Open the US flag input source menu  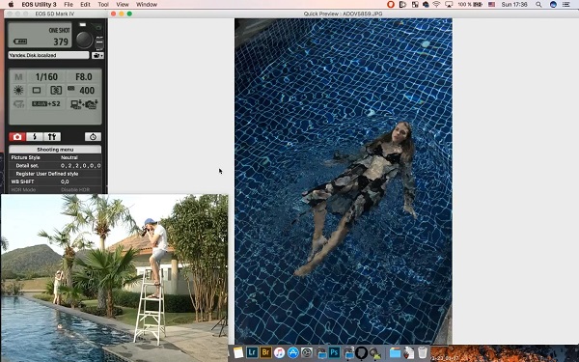pyautogui.click(x=491, y=5)
